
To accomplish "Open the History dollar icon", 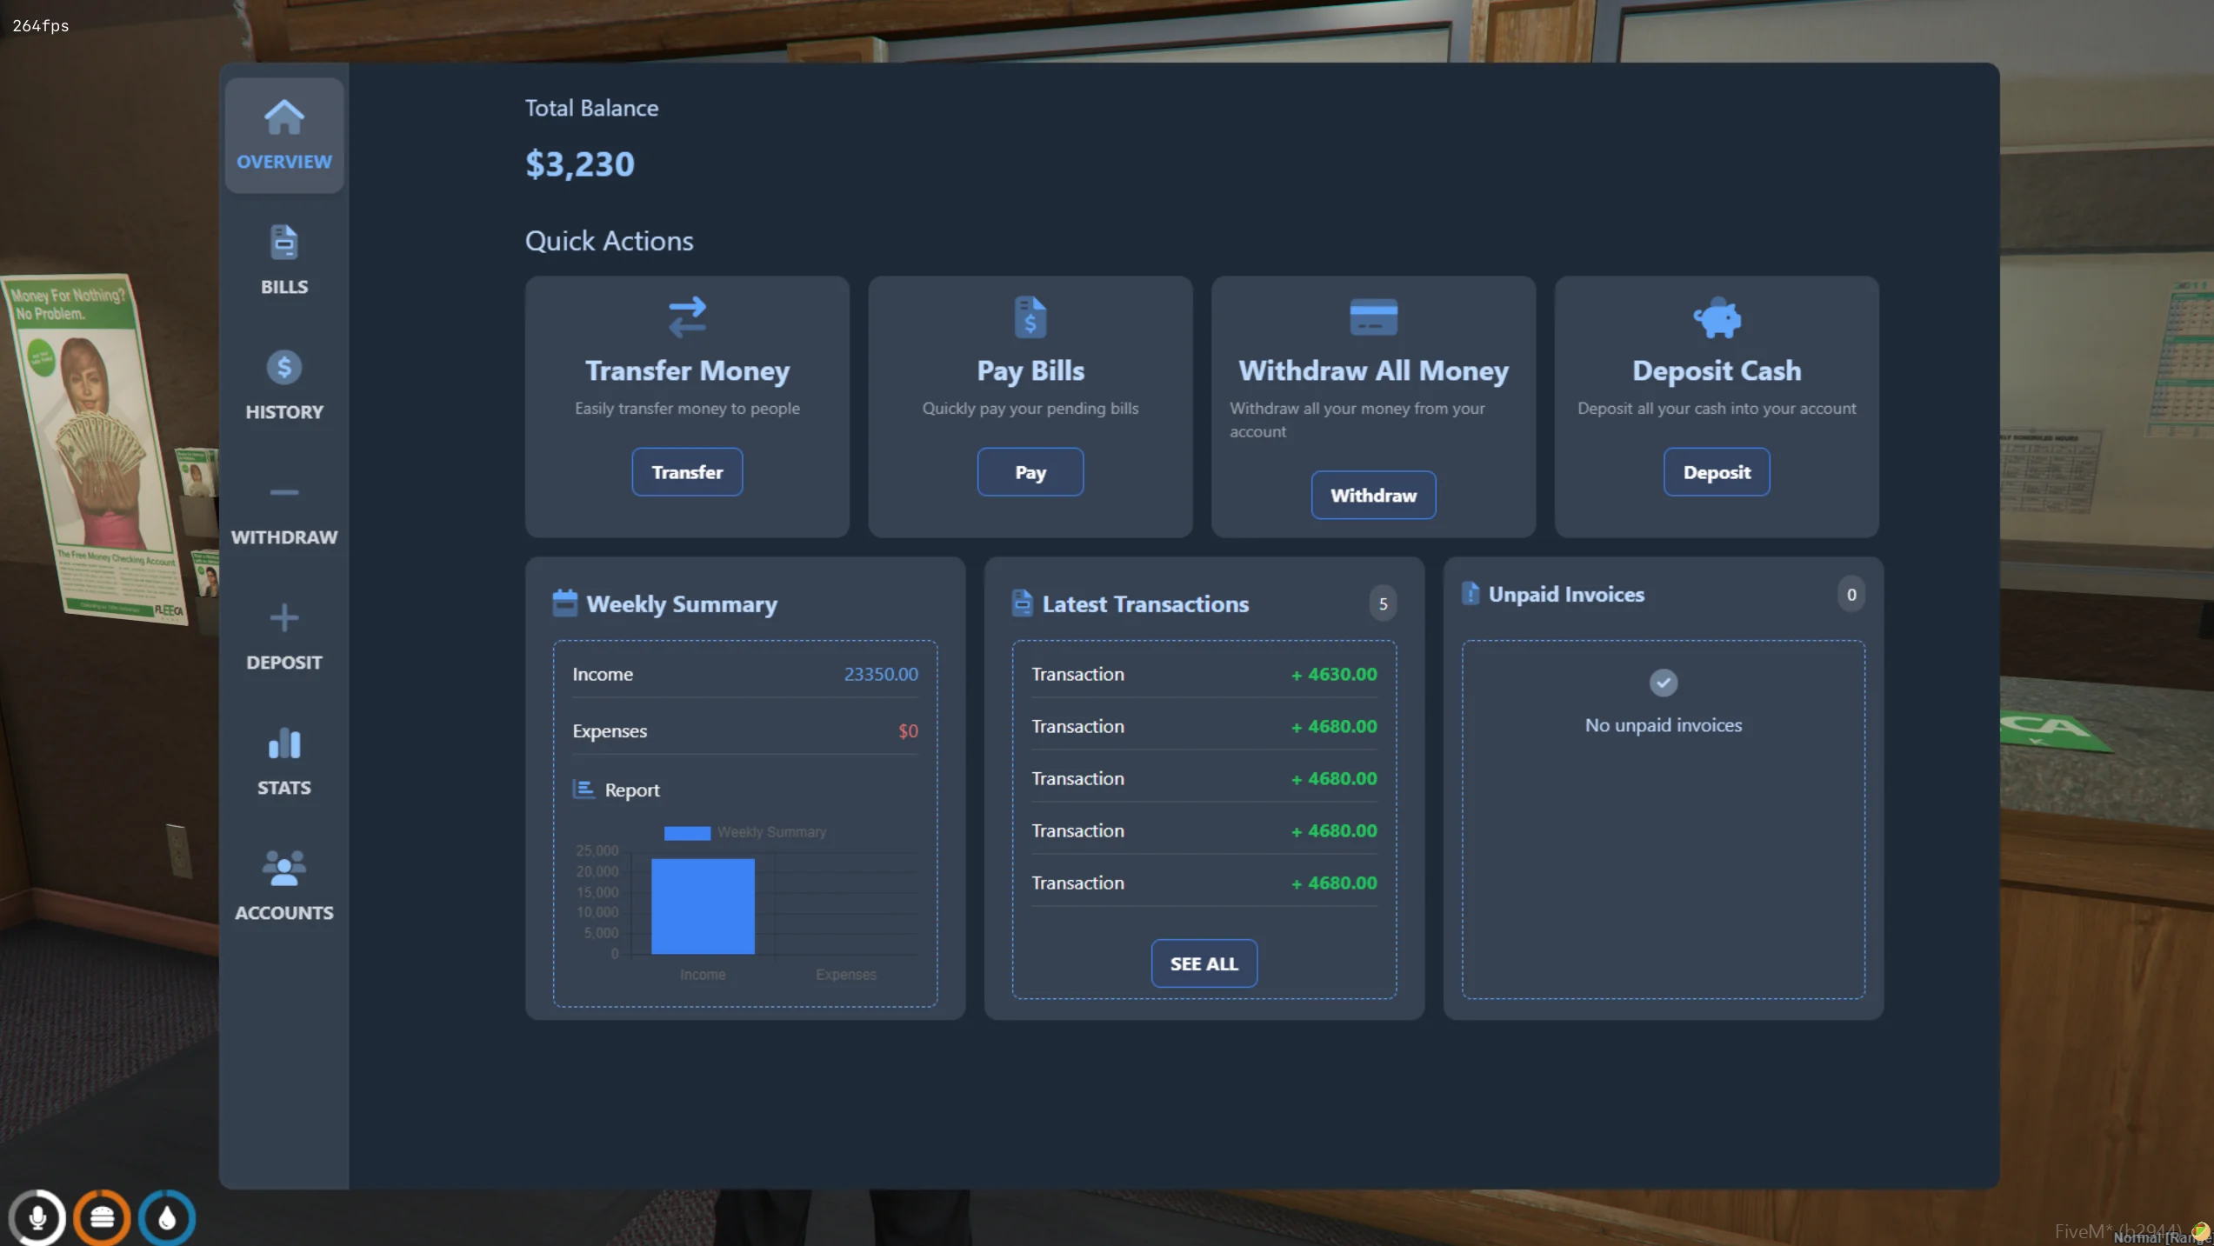I will [x=283, y=369].
